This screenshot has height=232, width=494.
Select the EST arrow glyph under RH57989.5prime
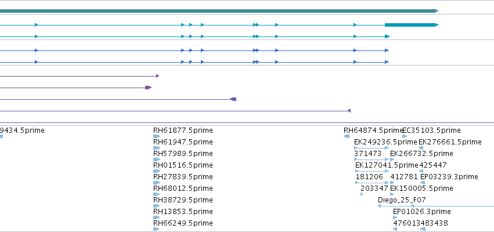coord(157,159)
